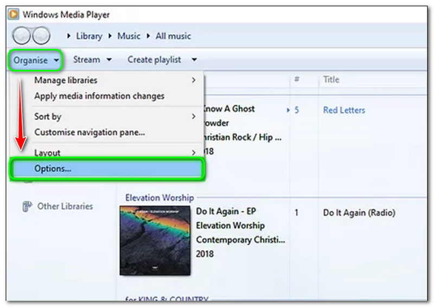Open the Stream dropdown menu
The height and width of the screenshot is (307, 434).
point(92,60)
